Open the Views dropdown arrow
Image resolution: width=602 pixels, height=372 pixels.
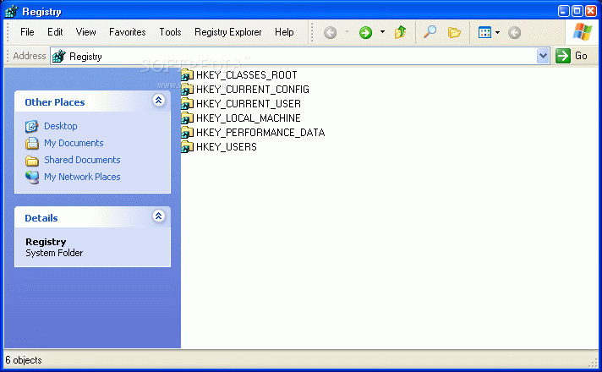[x=497, y=32]
